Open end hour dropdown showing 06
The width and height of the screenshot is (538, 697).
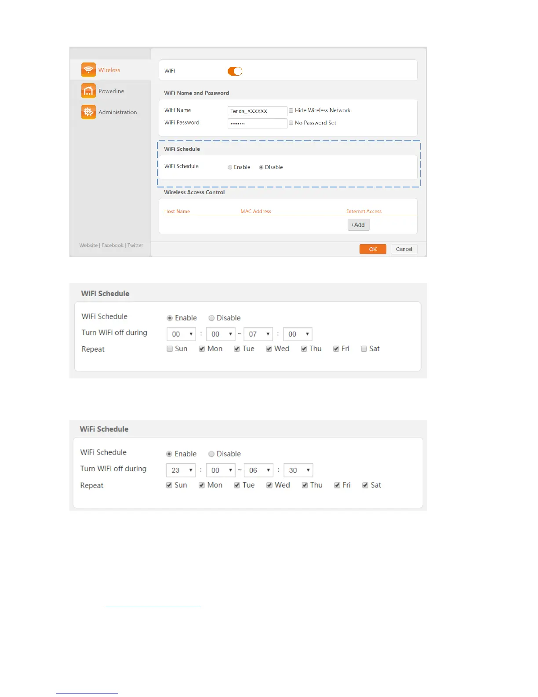coord(259,470)
